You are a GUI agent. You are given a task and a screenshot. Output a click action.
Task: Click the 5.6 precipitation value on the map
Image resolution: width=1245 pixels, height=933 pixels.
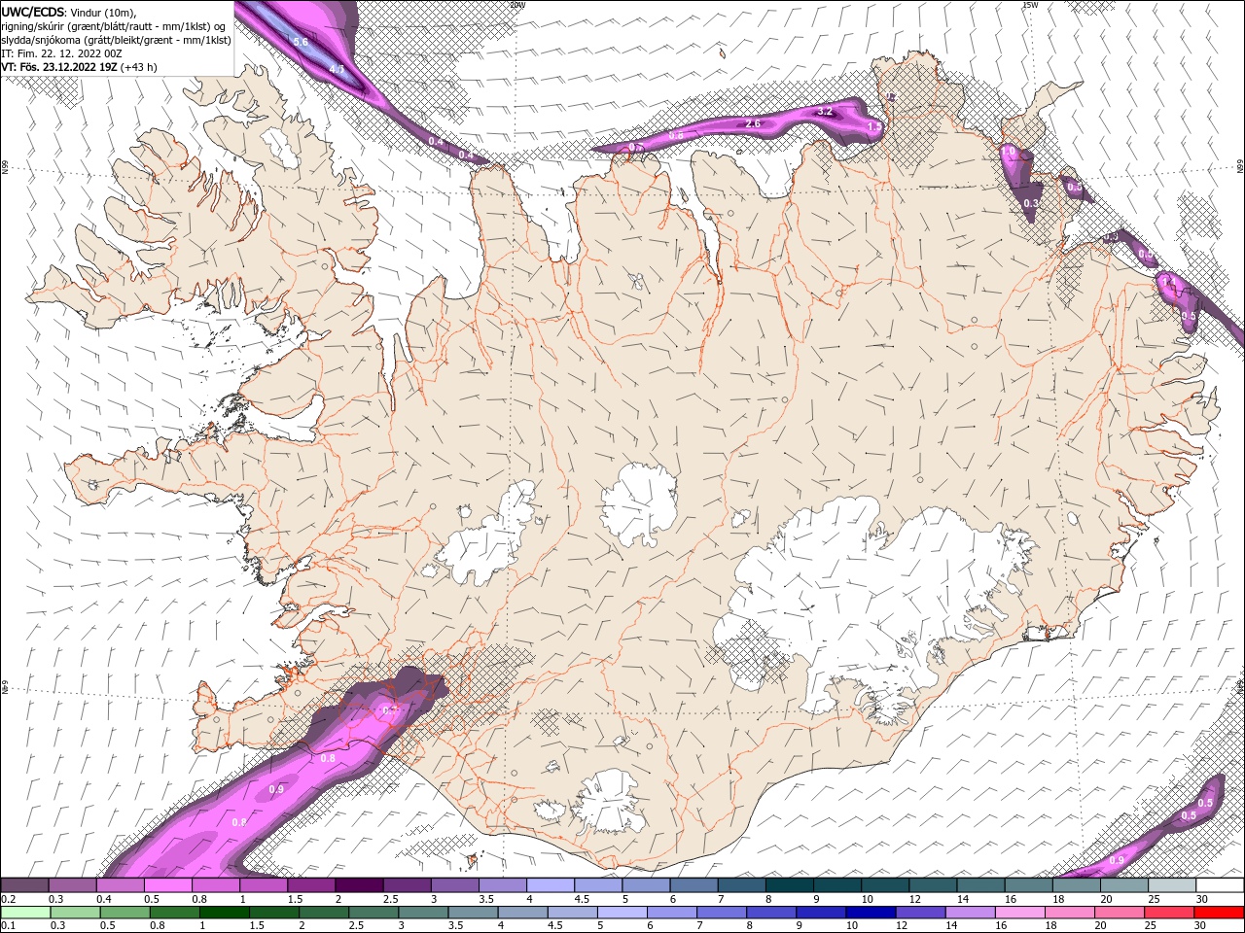pos(301,42)
